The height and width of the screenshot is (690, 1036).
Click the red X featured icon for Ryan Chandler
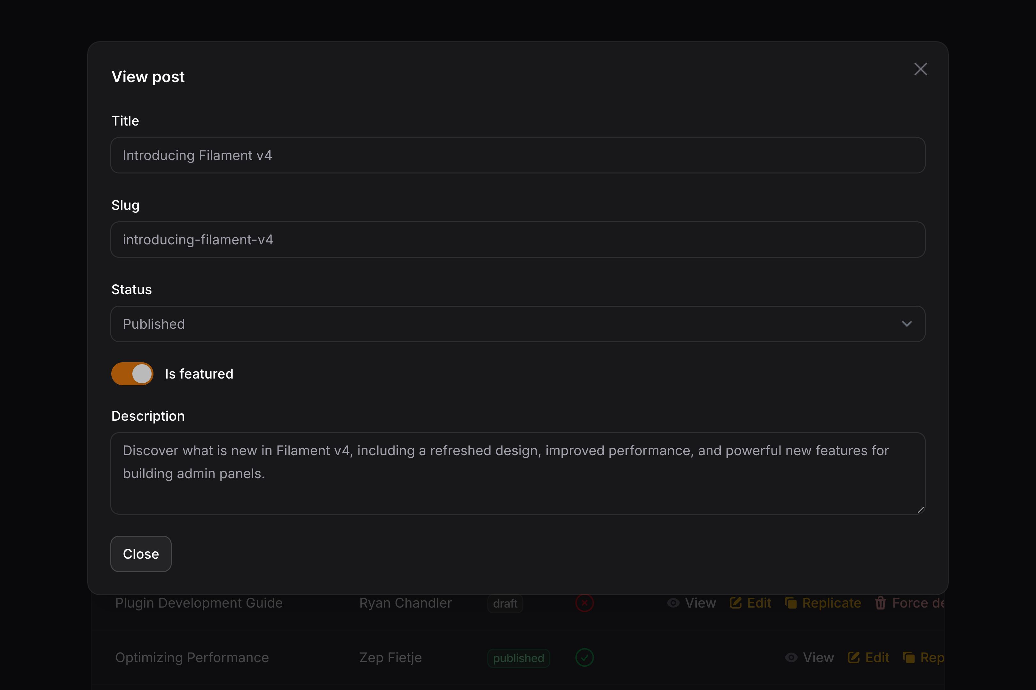coord(585,603)
